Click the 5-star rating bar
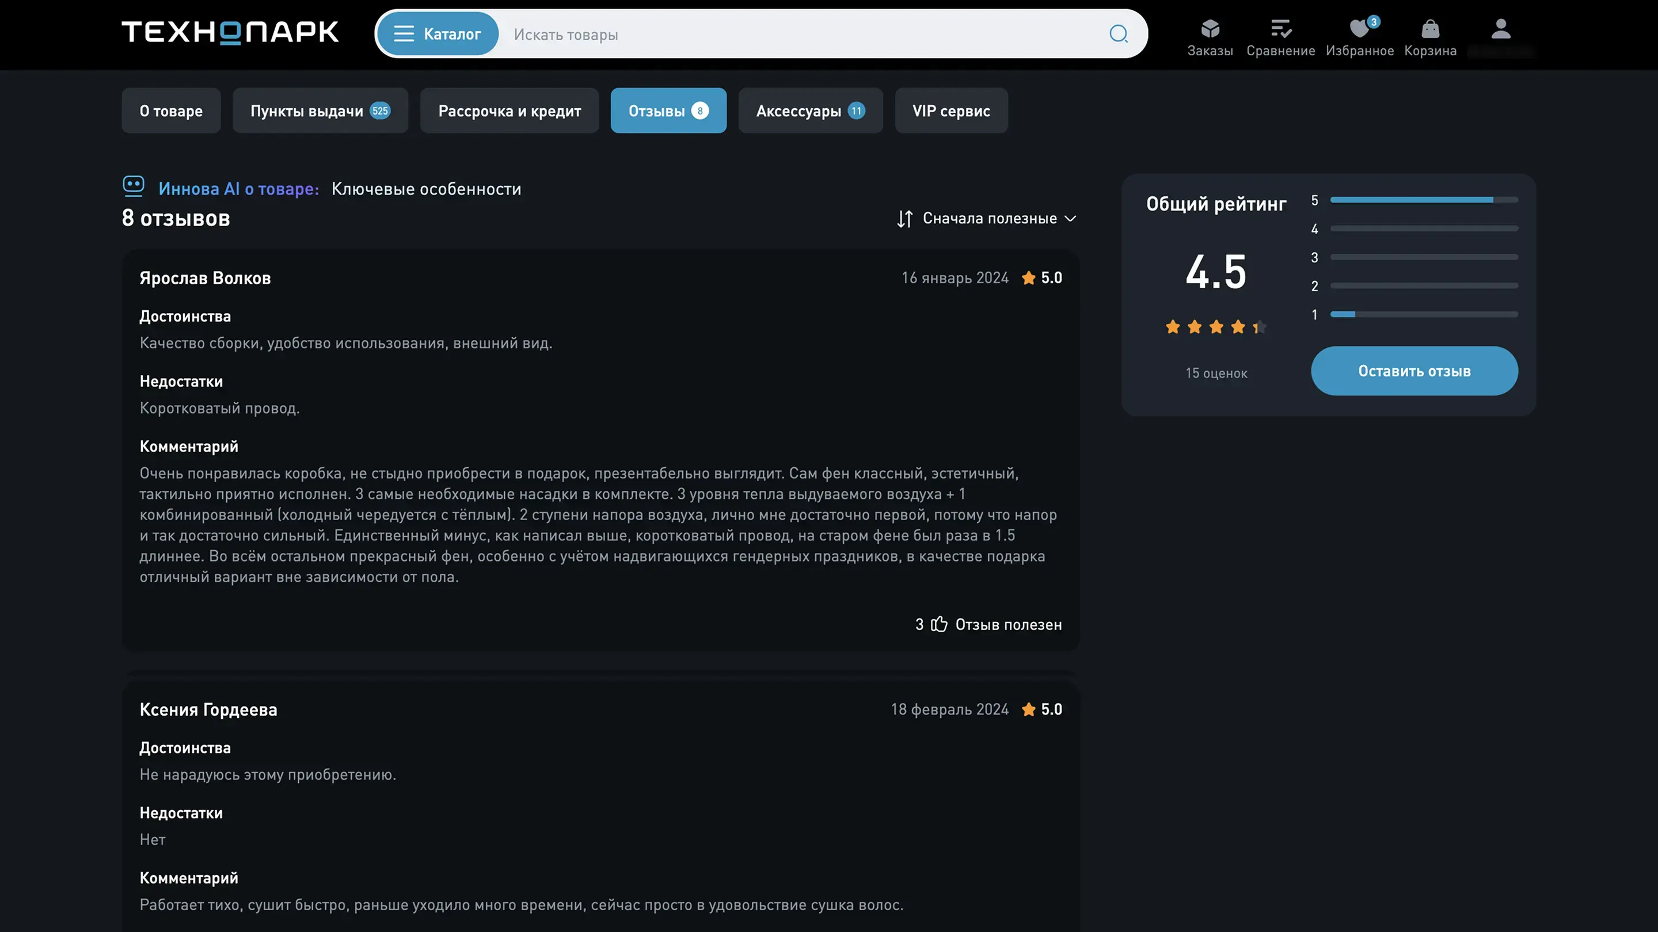Screen dimensions: 1658x932 [x=1423, y=200]
